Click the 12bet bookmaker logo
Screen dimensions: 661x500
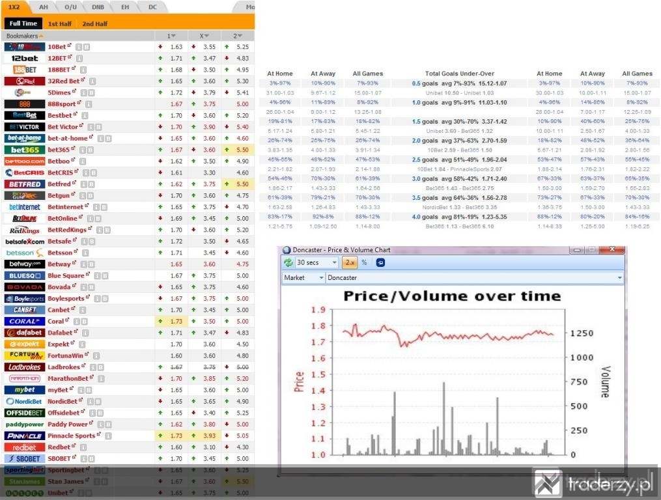(25, 58)
